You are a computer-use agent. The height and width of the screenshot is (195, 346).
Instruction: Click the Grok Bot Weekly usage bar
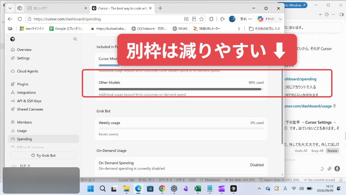point(181,128)
